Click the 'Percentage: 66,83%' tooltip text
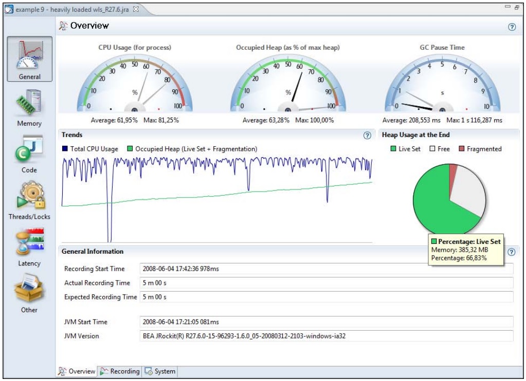Image resolution: width=526 pixels, height=381 pixels. coord(459,258)
